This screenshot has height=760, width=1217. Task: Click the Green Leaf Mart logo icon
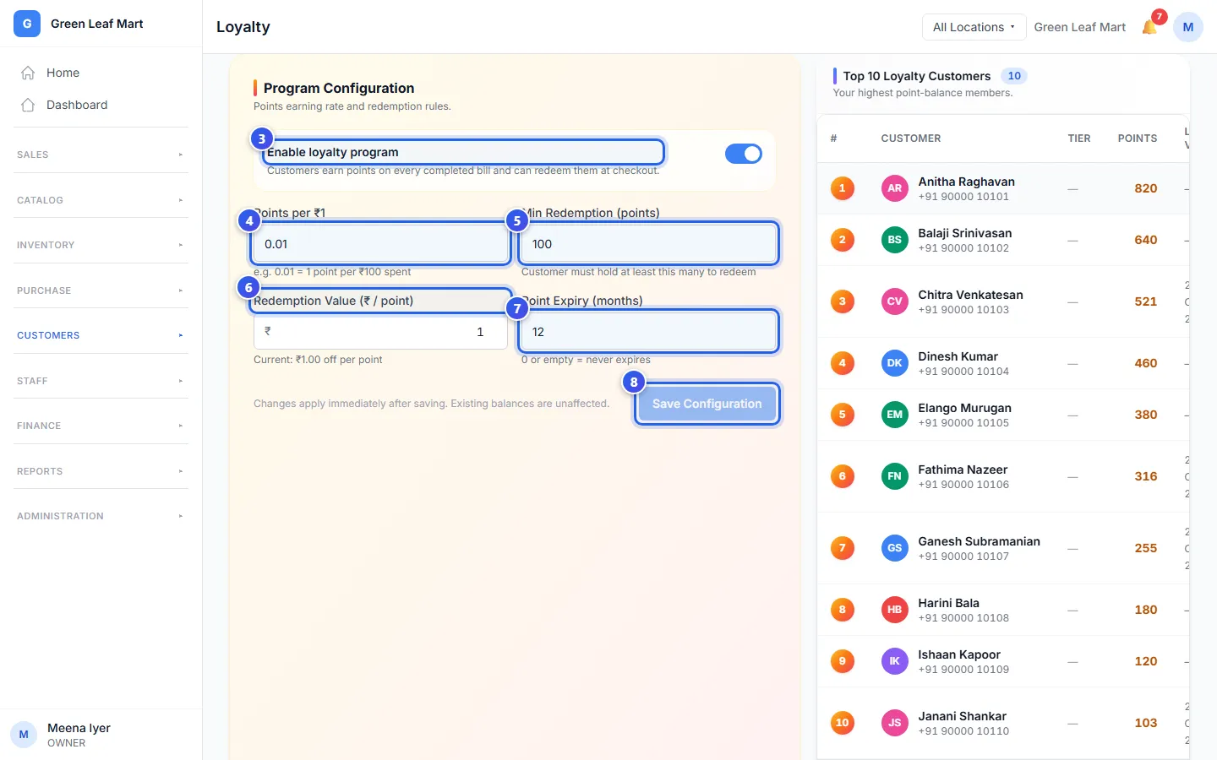[27, 24]
